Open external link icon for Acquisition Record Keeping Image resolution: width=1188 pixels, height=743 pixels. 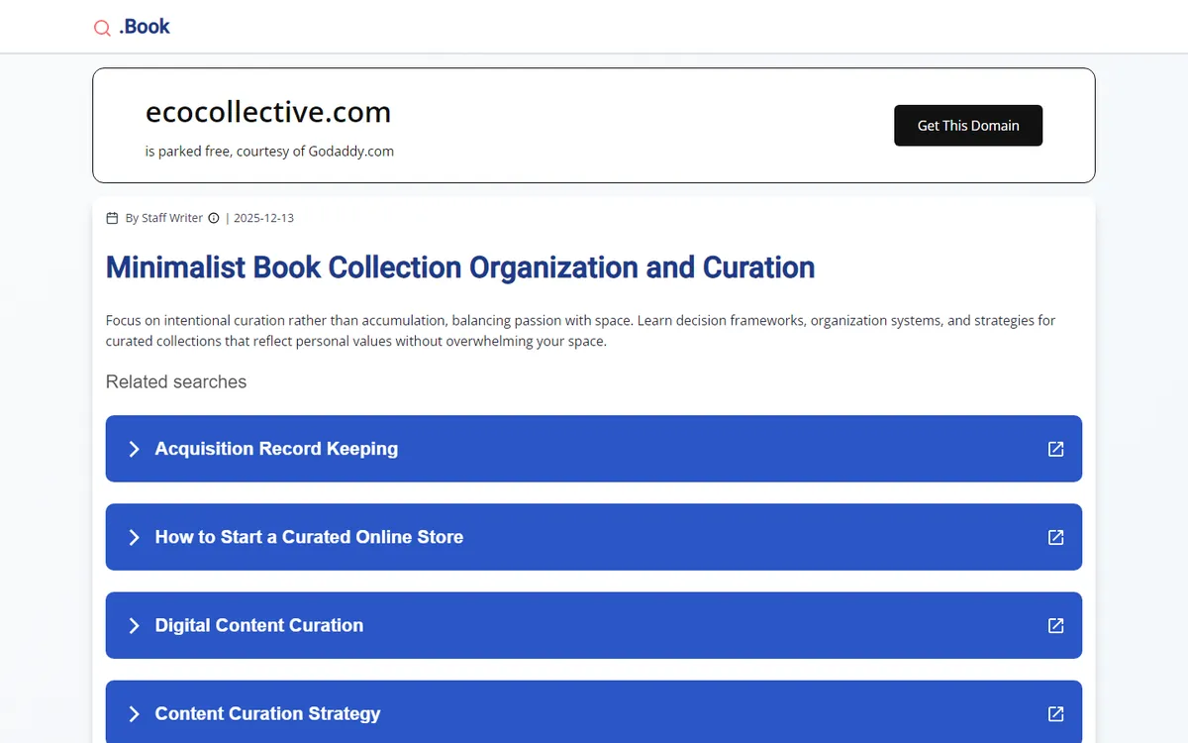tap(1055, 449)
